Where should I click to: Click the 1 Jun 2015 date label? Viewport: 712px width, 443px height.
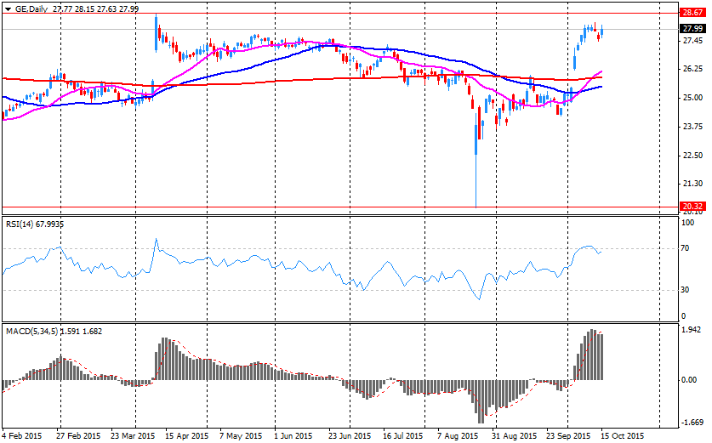293,436
